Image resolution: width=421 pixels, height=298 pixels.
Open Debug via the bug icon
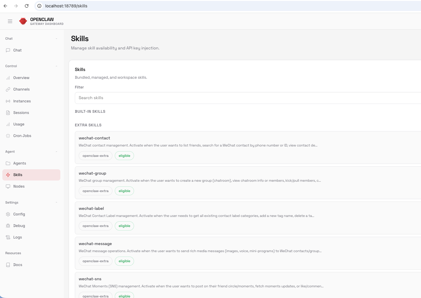tap(8, 225)
